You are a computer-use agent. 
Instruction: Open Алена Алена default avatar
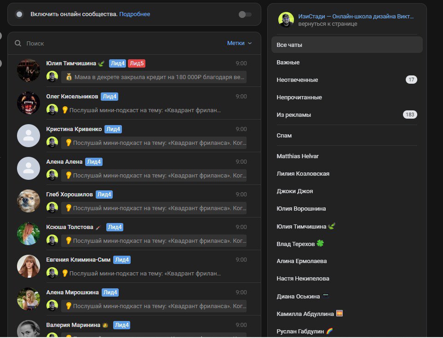(29, 169)
